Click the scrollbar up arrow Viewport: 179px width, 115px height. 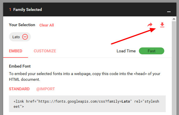point(174,19)
